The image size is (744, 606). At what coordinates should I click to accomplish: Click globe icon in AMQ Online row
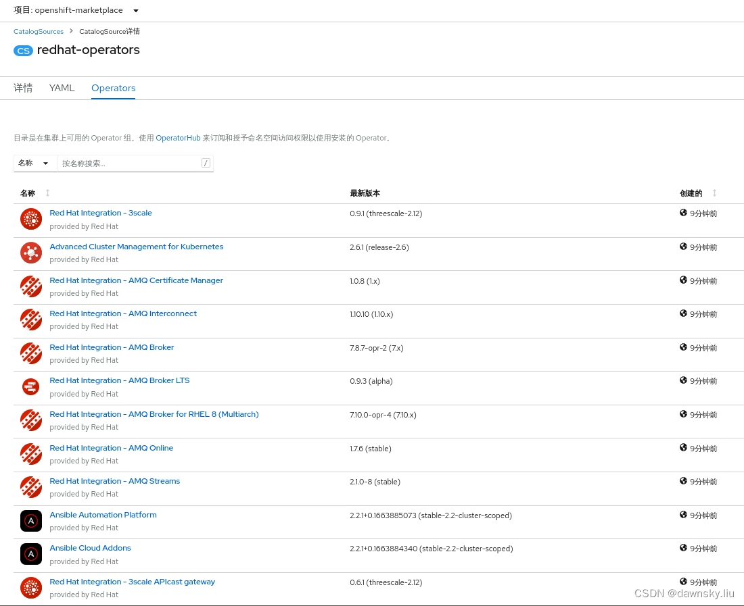(683, 447)
